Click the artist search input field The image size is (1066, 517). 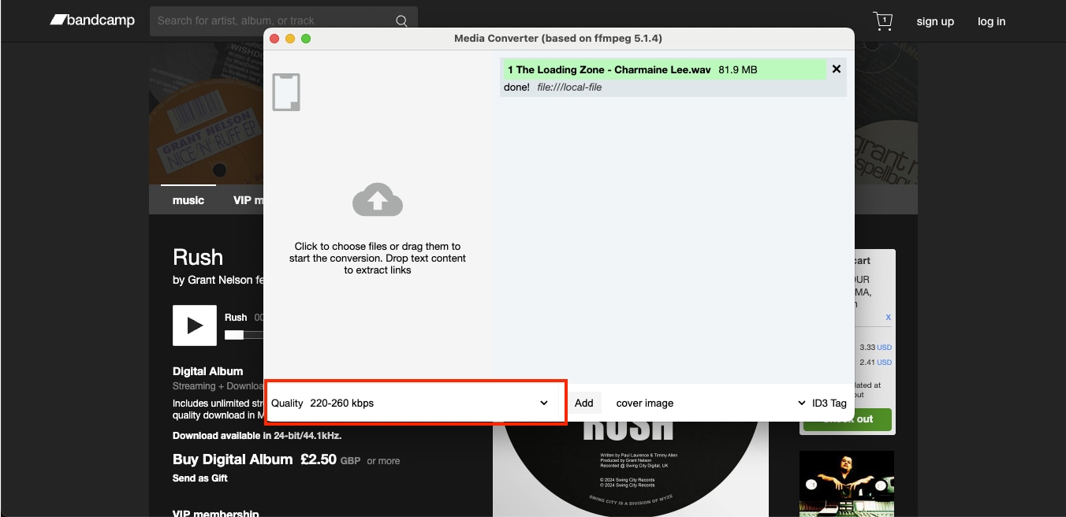tap(260, 20)
